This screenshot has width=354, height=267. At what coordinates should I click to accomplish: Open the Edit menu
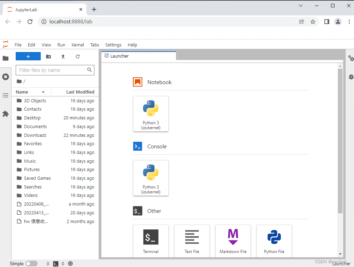pos(32,45)
